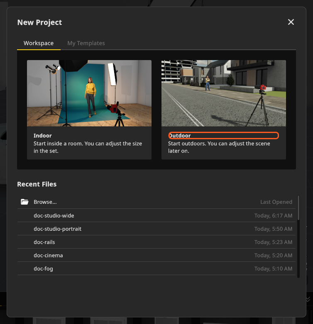Click the Indoor description 'Start inside a room'
This screenshot has width=313, height=324.
click(x=88, y=147)
